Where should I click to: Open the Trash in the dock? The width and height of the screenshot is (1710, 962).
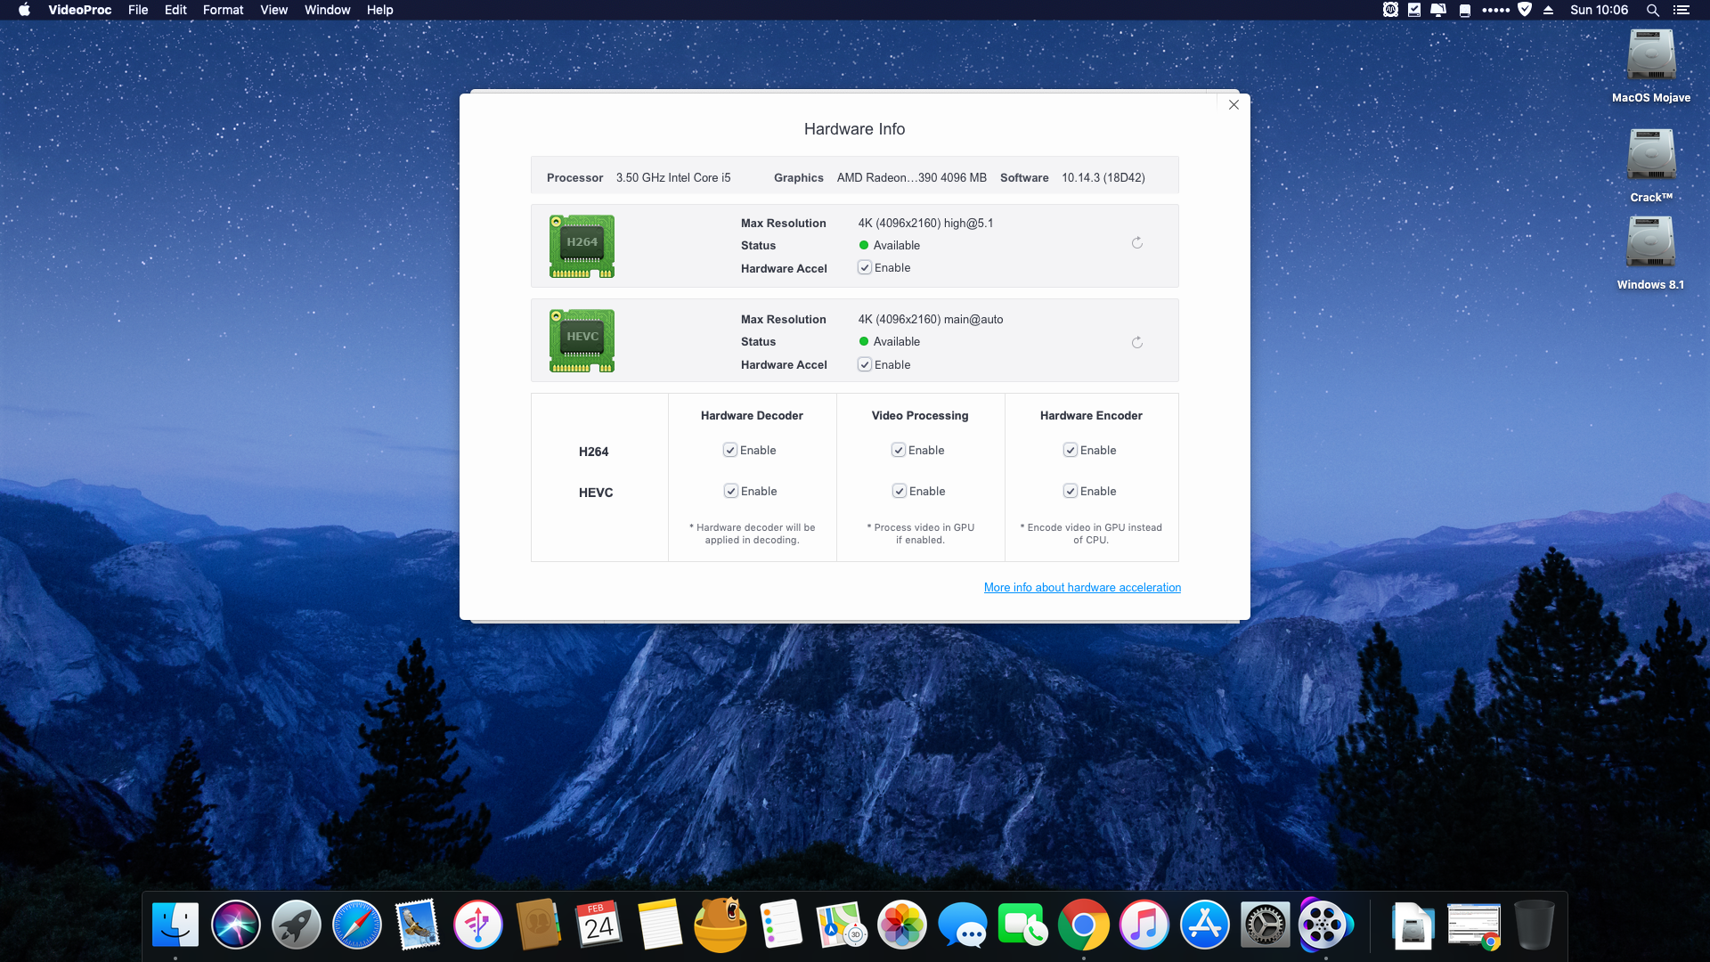1535,925
